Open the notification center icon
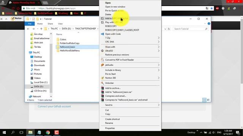The width and height of the screenshot is (243, 136). click(238, 133)
